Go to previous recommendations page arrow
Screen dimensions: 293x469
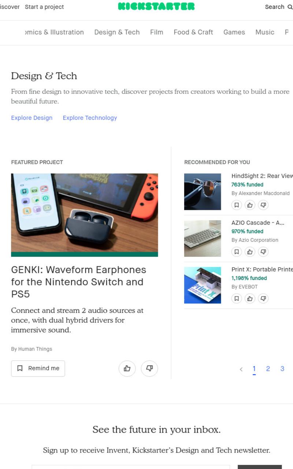(241, 369)
